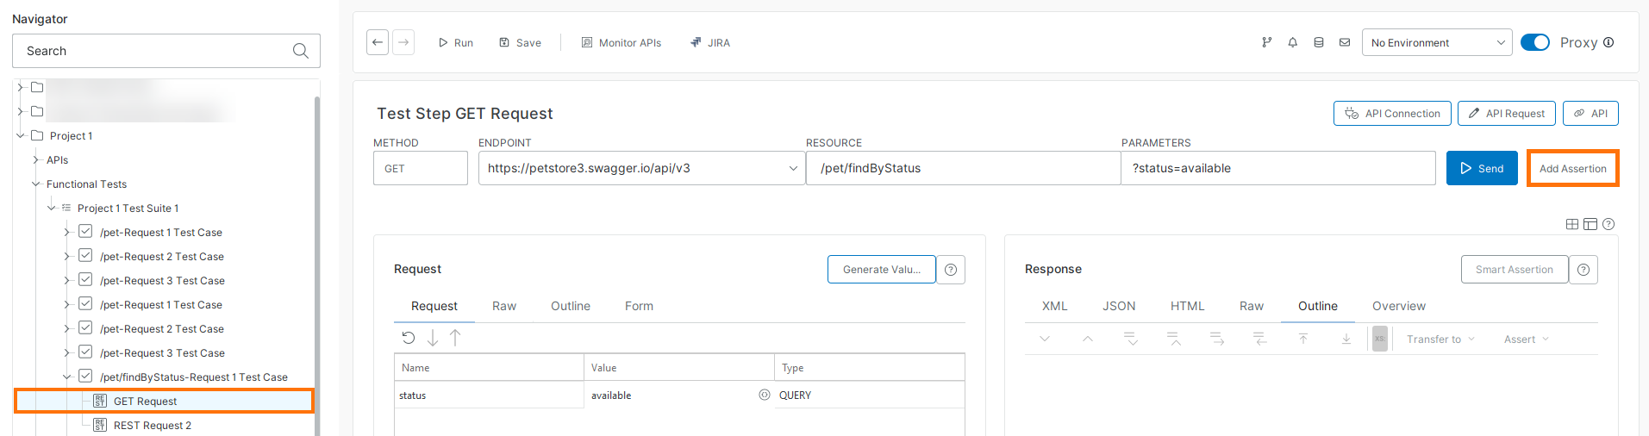Click the single up-chevron in the Response toolbar
The image size is (1649, 436).
coord(1088,339)
